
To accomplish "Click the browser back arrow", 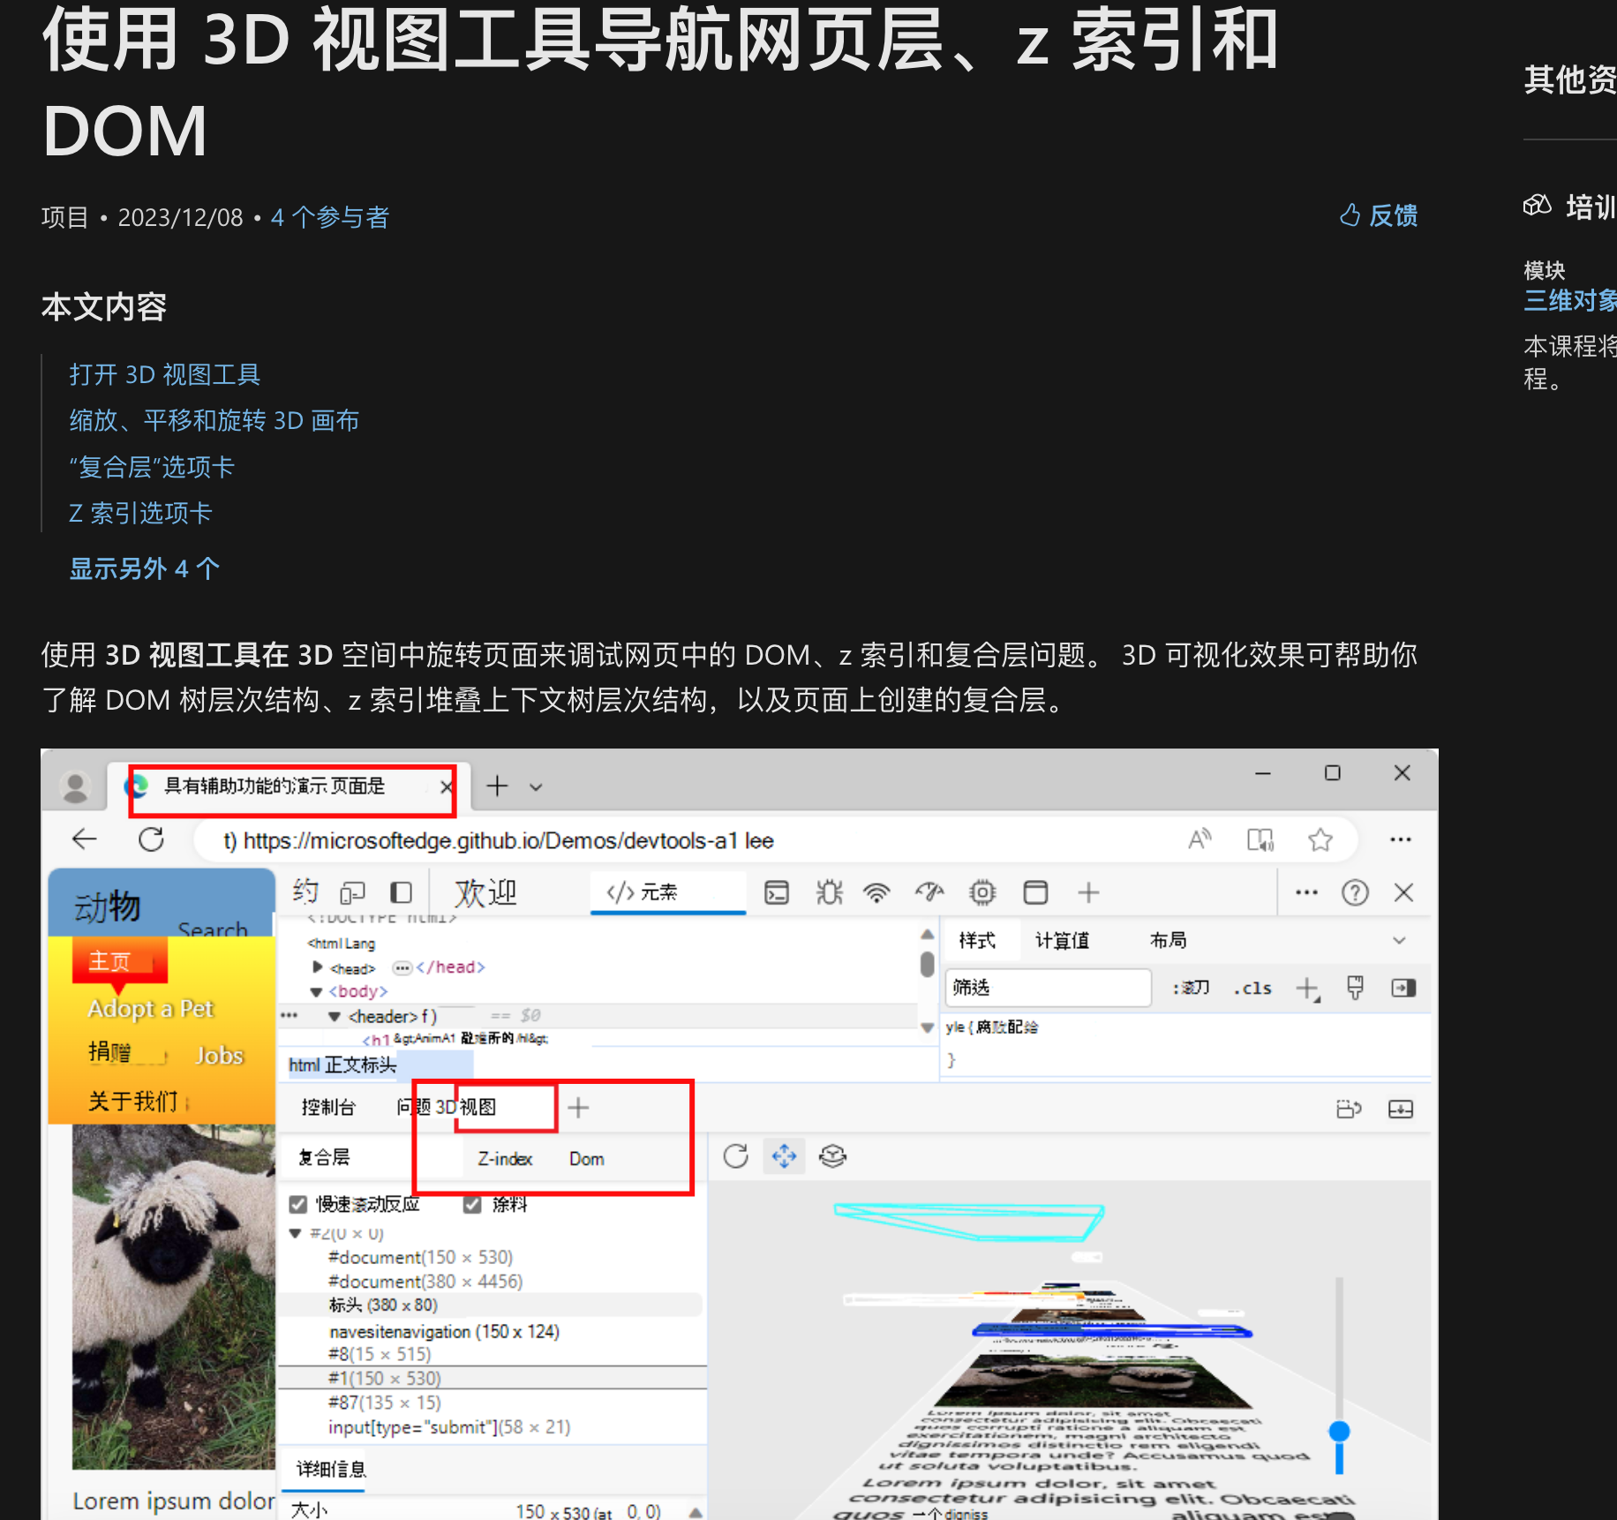I will 85,839.
